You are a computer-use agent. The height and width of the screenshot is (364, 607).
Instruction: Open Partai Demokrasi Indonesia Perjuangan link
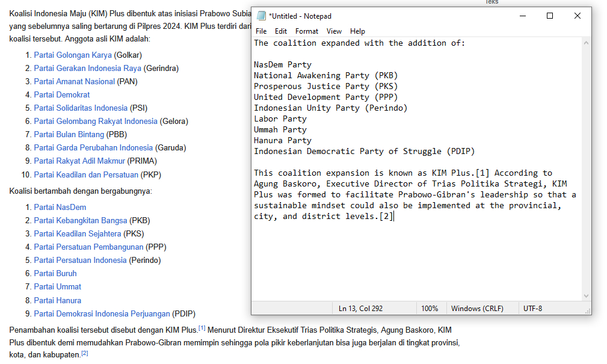point(102,313)
